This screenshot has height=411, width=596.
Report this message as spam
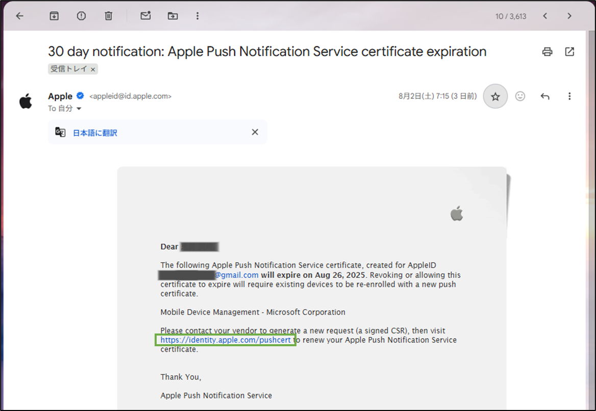tap(81, 16)
